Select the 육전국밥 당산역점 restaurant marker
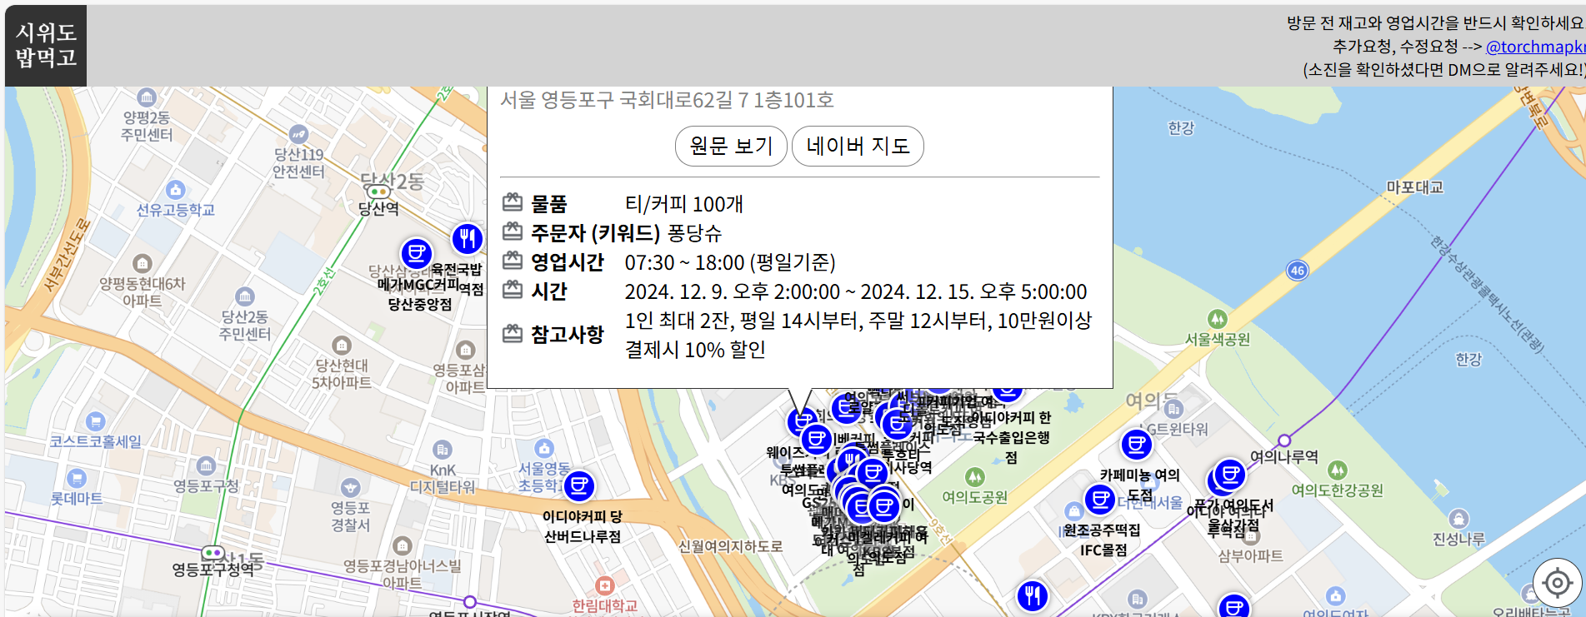This screenshot has width=1586, height=617. tap(468, 238)
